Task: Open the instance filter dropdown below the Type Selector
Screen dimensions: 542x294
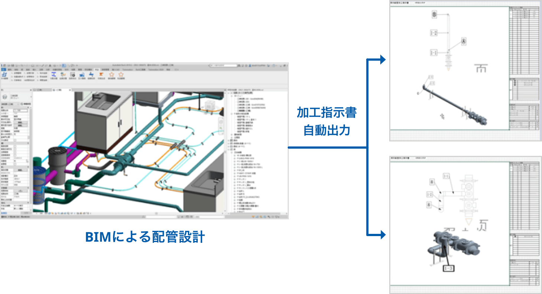Action: pos(10,104)
